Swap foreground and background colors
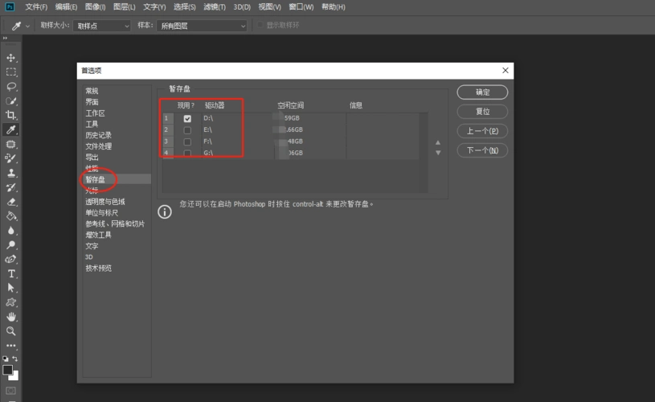Screen dimensions: 655x402 (15, 359)
